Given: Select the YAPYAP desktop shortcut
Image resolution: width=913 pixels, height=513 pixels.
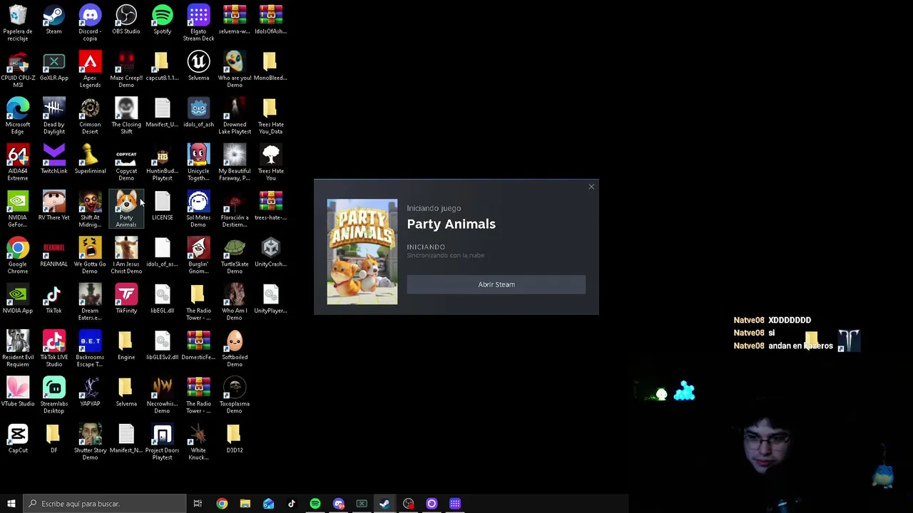Looking at the screenshot, I should (90, 391).
